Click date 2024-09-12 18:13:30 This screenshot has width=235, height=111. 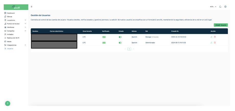[179, 43]
